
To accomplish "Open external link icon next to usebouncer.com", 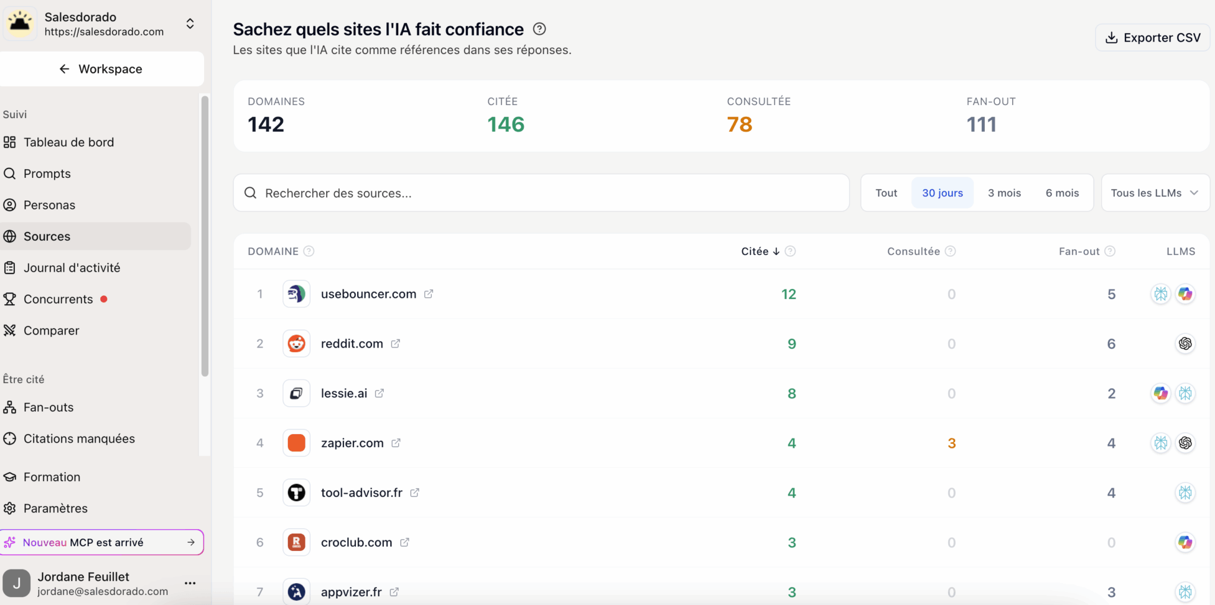I will point(428,294).
